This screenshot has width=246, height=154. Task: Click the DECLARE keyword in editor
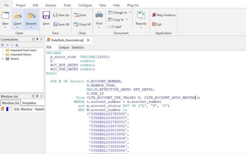click(x=54, y=53)
